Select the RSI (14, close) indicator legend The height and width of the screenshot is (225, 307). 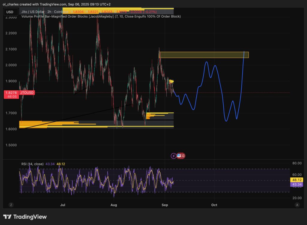[x=32, y=164]
